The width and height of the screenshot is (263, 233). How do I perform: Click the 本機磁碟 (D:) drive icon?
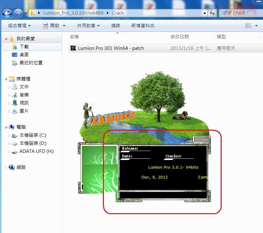click(15, 144)
